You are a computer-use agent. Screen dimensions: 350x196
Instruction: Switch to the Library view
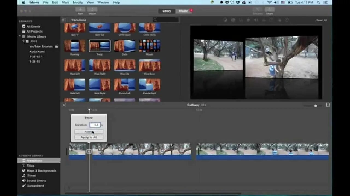pyautogui.click(x=167, y=11)
